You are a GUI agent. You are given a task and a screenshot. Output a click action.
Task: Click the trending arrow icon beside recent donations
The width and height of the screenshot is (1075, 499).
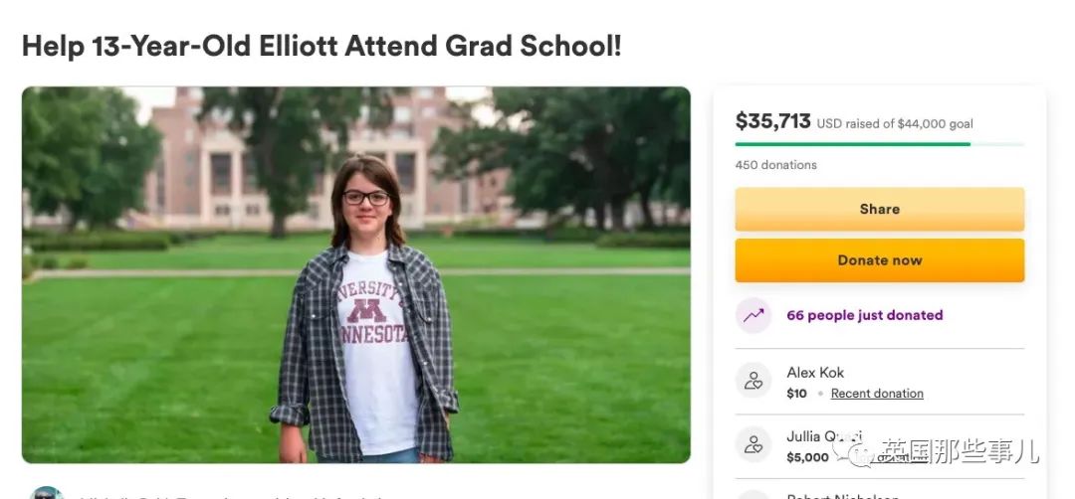pyautogui.click(x=753, y=316)
